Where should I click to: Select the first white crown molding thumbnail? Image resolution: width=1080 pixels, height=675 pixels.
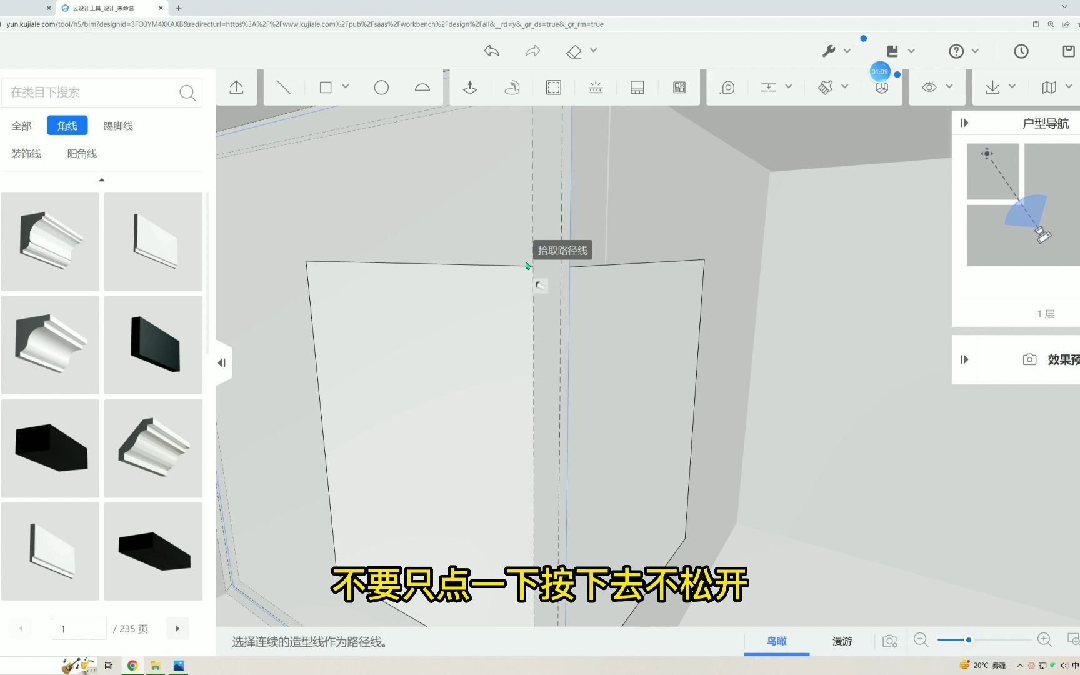point(50,242)
